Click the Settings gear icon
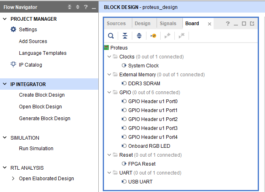This screenshot has height=192, width=265. tap(13, 29)
